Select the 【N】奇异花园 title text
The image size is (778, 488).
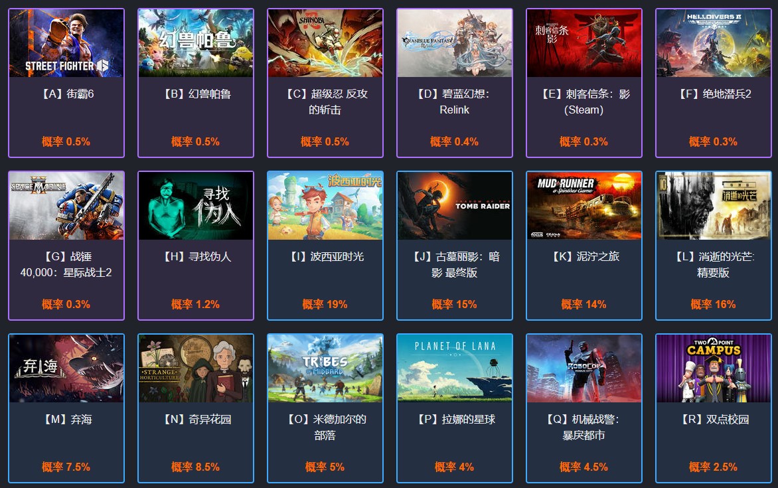pos(196,420)
